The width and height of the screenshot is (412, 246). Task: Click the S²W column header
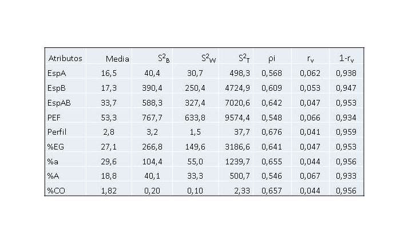[208, 58]
